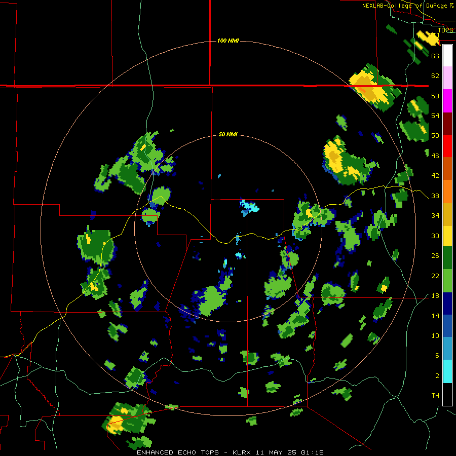Select the dark green legend swatch
Screen dimensions: 456x456
pos(447,258)
